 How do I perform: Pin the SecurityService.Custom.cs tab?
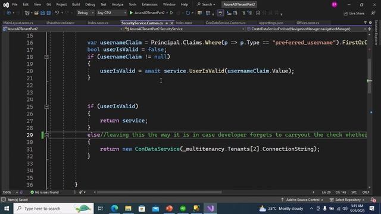coord(167,23)
